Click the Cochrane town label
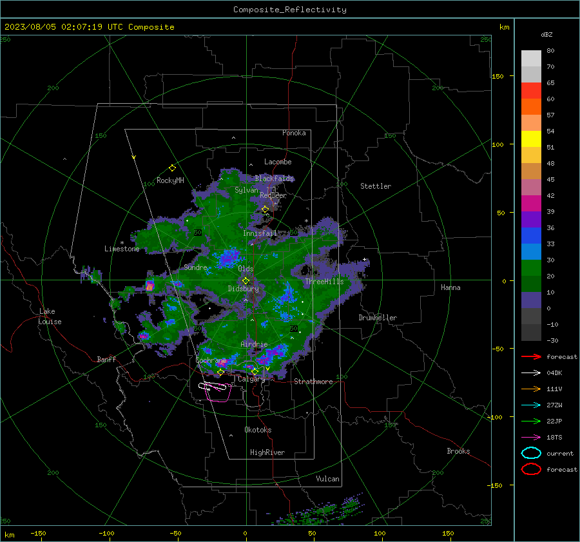 [211, 360]
